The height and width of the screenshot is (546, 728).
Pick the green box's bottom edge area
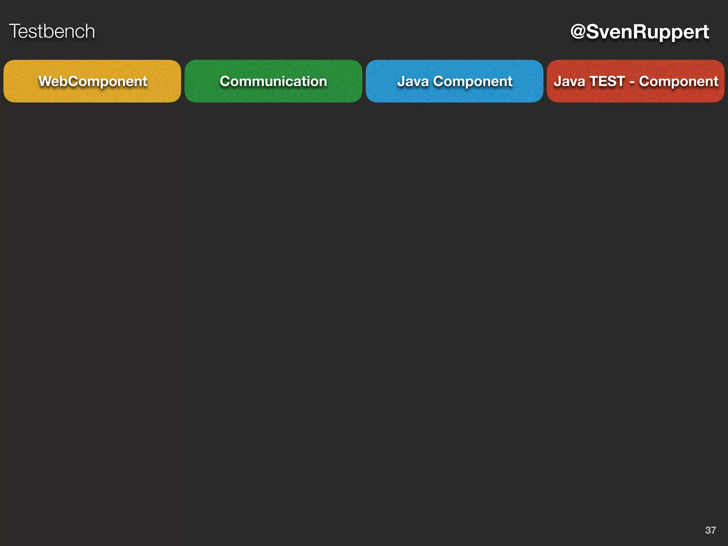click(273, 99)
